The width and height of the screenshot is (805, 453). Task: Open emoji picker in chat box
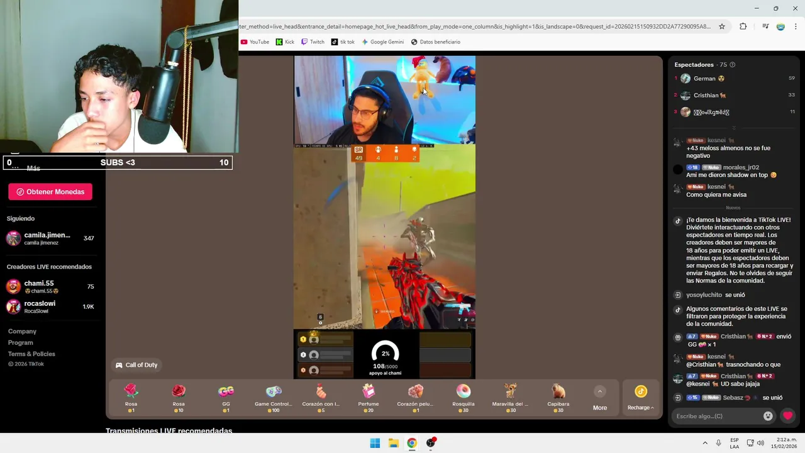pyautogui.click(x=768, y=416)
